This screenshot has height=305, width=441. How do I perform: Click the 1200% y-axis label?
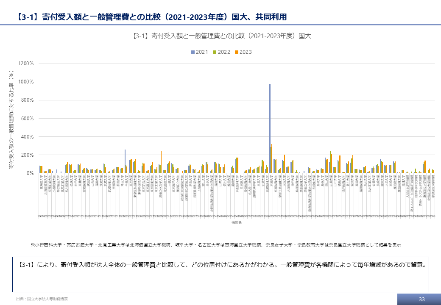click(x=25, y=64)
